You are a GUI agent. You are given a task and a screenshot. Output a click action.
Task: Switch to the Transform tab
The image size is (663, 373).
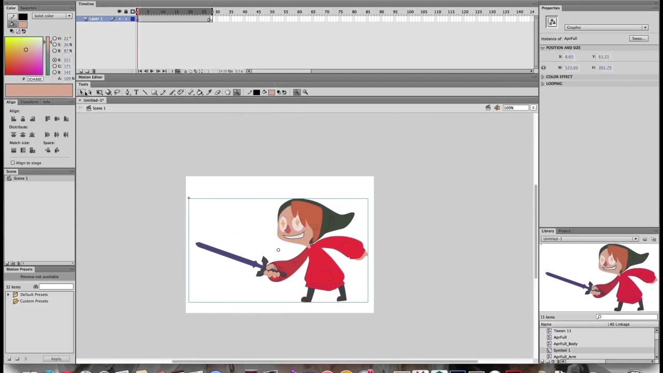[30, 102]
